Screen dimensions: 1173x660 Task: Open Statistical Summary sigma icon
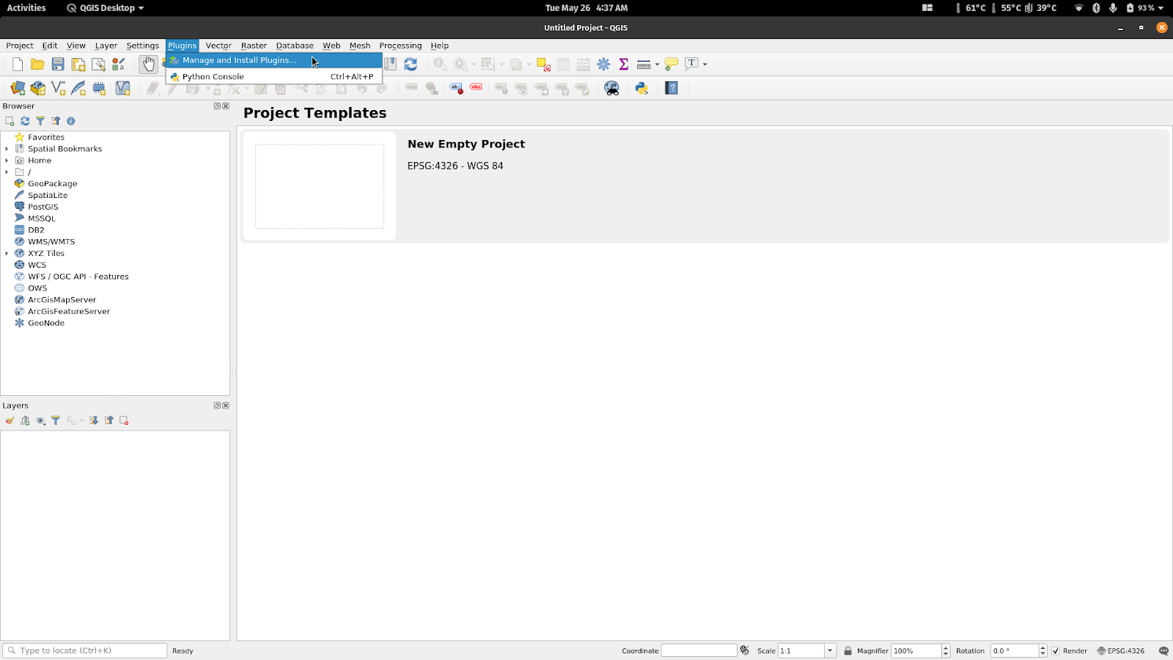[624, 65]
